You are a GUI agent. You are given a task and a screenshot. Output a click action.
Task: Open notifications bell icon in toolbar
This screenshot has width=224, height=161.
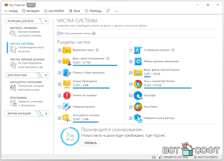coord(108,11)
